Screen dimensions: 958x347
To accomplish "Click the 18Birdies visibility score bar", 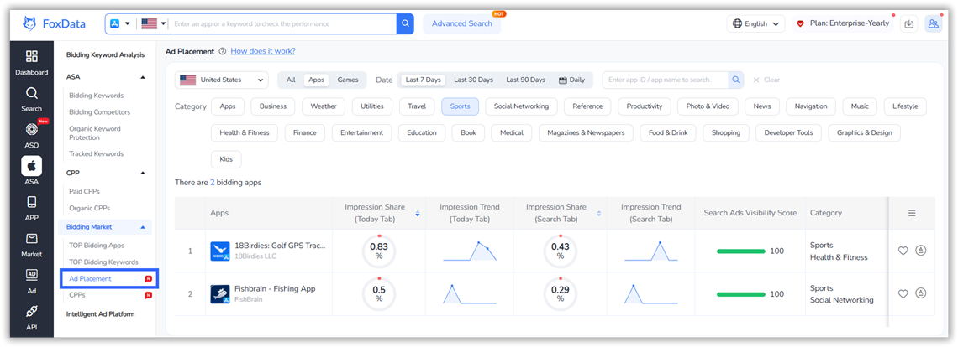I will pyautogui.click(x=740, y=251).
